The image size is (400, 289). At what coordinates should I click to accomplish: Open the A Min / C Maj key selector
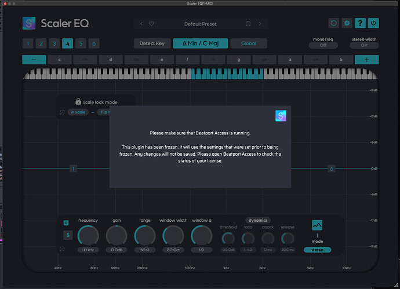coord(201,43)
